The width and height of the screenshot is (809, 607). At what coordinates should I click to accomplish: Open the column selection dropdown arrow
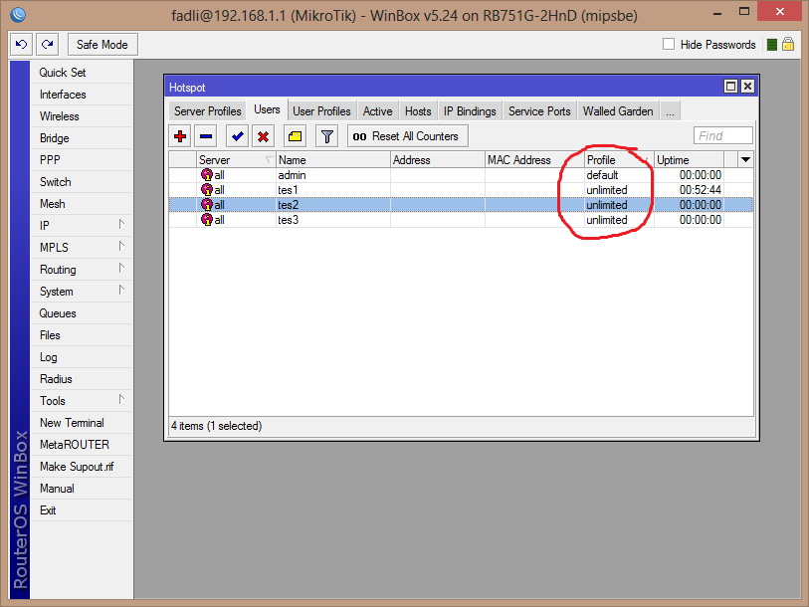pyautogui.click(x=744, y=159)
